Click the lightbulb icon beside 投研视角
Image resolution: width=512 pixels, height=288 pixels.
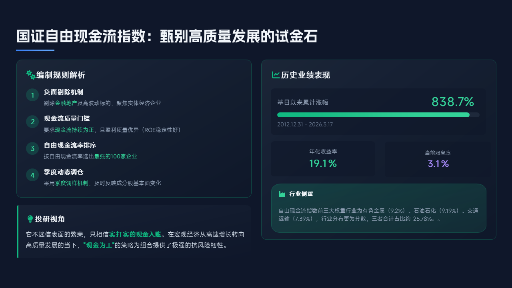tap(30, 219)
